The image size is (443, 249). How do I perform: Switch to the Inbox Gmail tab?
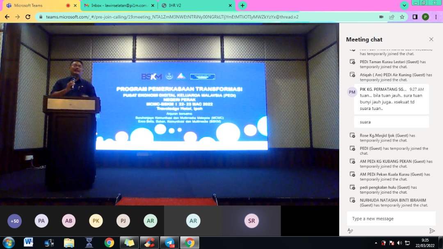coord(118,5)
